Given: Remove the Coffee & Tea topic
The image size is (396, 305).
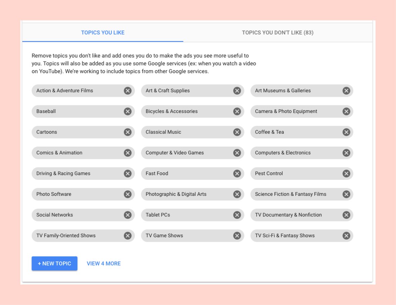Looking at the screenshot, I should point(346,132).
